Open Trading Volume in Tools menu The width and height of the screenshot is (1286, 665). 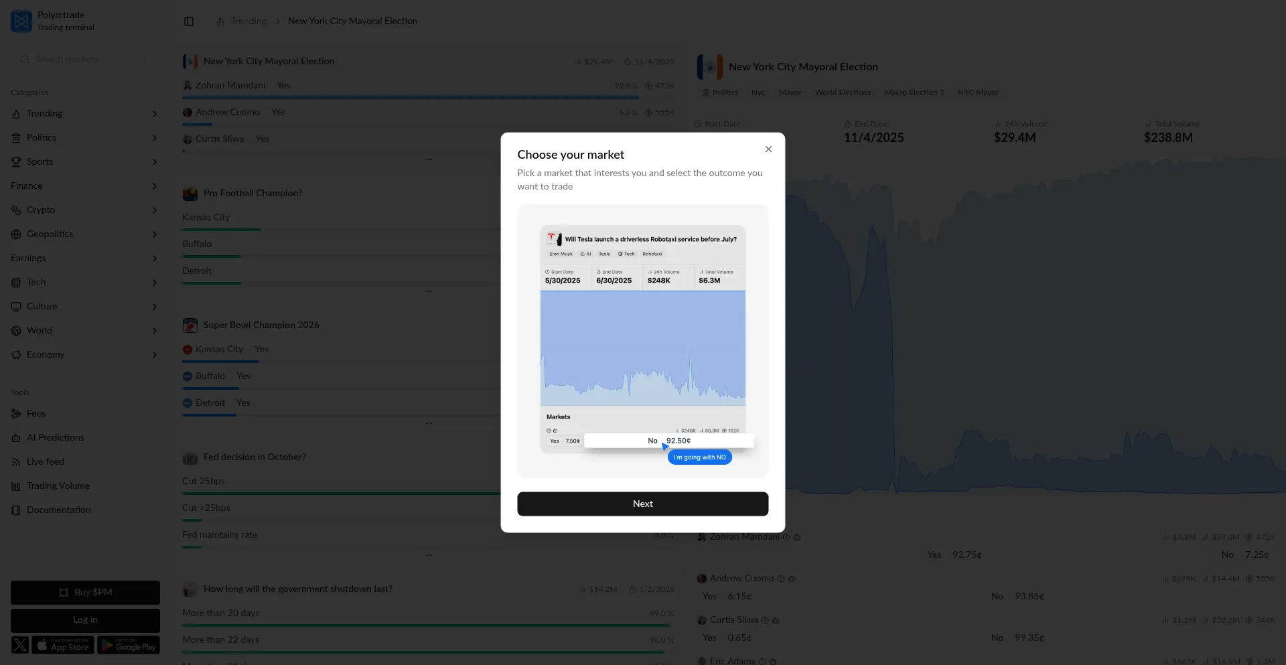(x=58, y=486)
